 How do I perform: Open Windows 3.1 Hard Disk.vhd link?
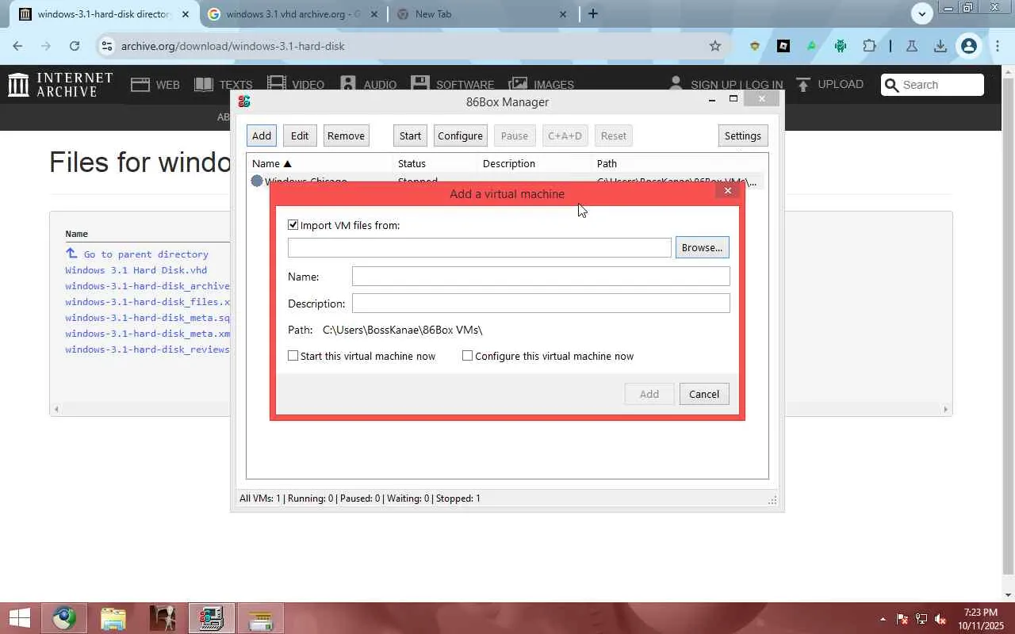pyautogui.click(x=136, y=270)
